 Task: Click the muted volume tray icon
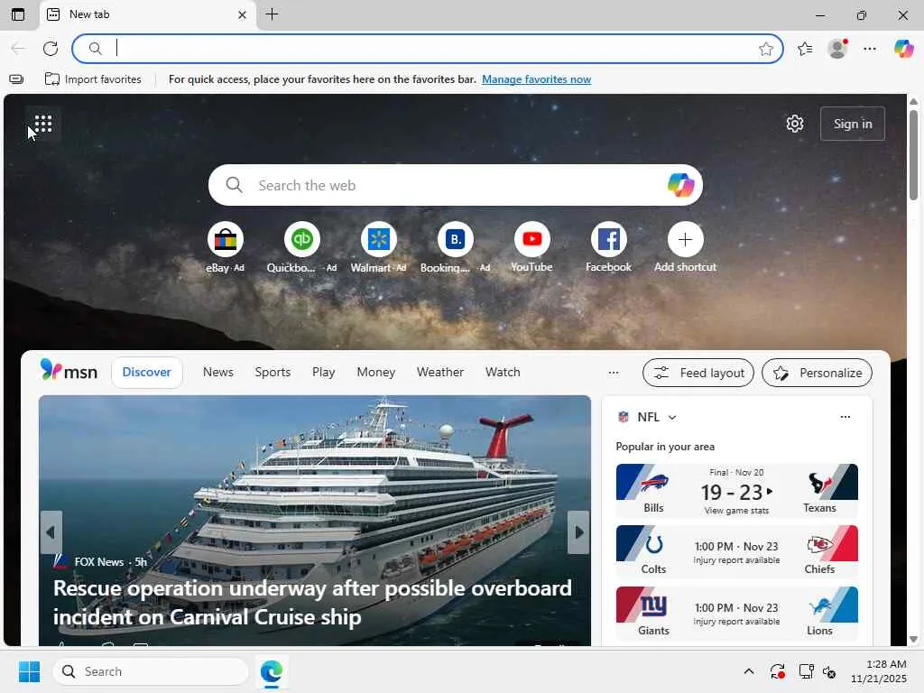click(x=830, y=671)
